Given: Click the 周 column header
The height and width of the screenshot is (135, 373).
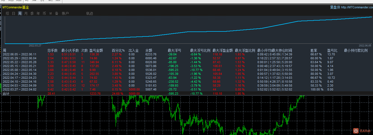Looking at the screenshot, I should pyautogui.click(x=4, y=51).
